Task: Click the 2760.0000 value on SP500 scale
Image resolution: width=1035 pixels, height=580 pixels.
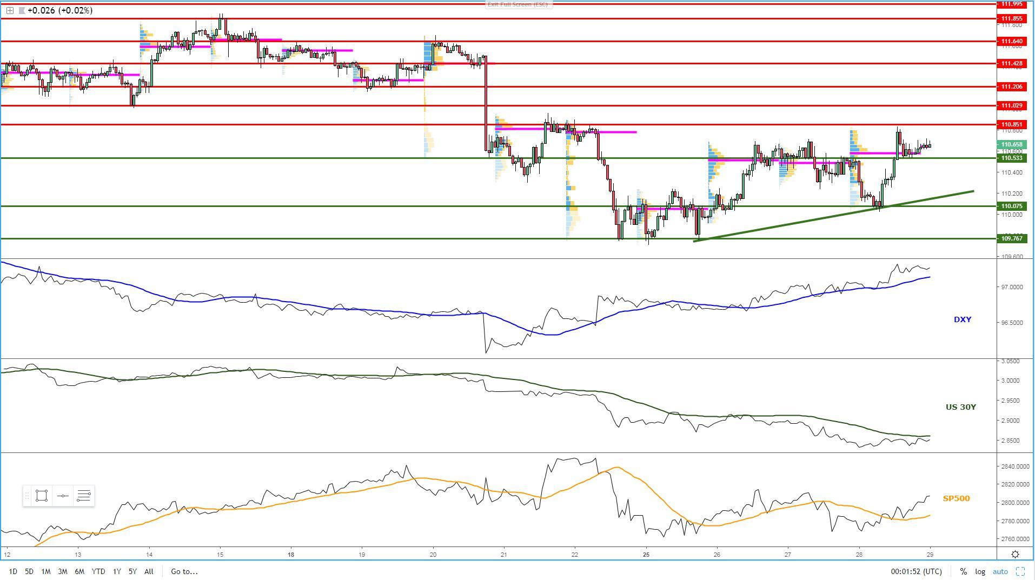Action: click(x=1015, y=539)
